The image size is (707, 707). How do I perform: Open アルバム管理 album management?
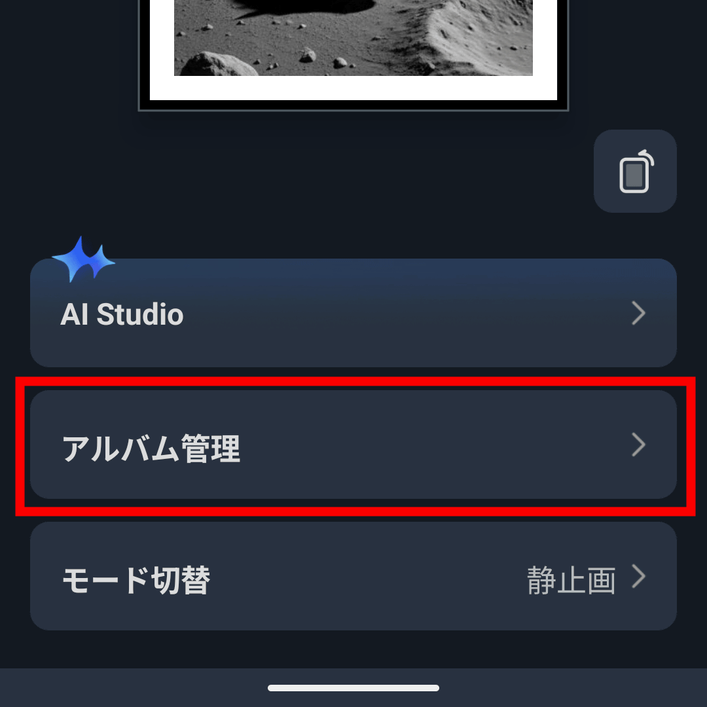(x=353, y=444)
